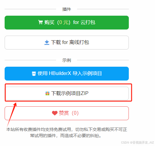The width and height of the screenshot is (155, 146).
Task: Import example project using HBuilderX
Action: click(x=67, y=73)
